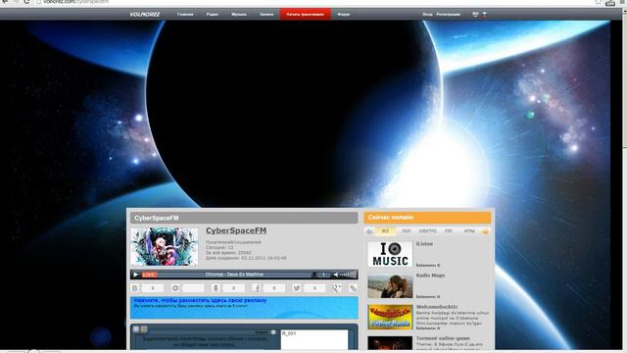
Task: Switch language with the Russian flag icon
Action: coord(484,14)
